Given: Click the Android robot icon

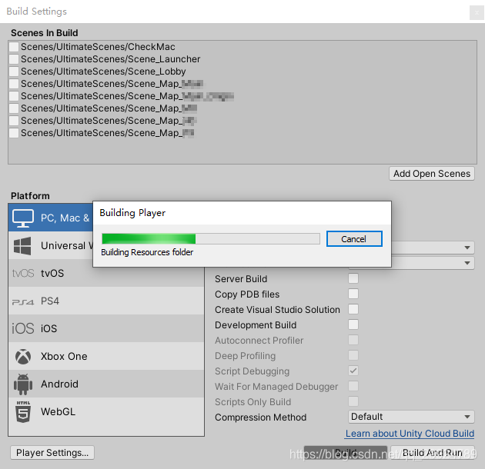Looking at the screenshot, I should (x=23, y=384).
